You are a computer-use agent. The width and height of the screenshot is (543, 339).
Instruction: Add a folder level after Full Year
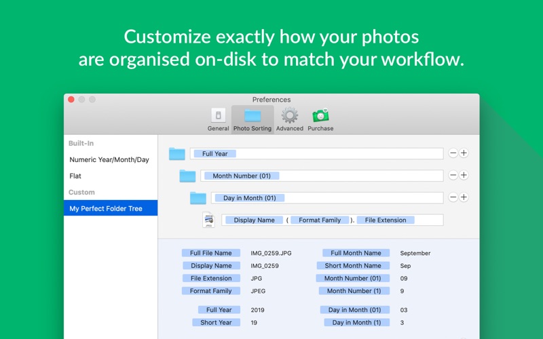tap(464, 153)
